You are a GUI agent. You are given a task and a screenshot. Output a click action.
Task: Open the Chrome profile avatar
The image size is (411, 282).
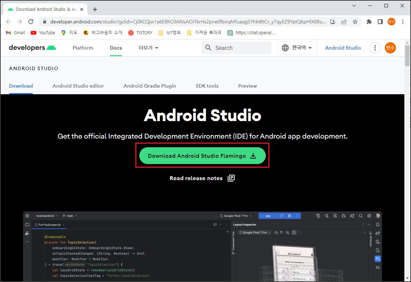click(x=391, y=22)
